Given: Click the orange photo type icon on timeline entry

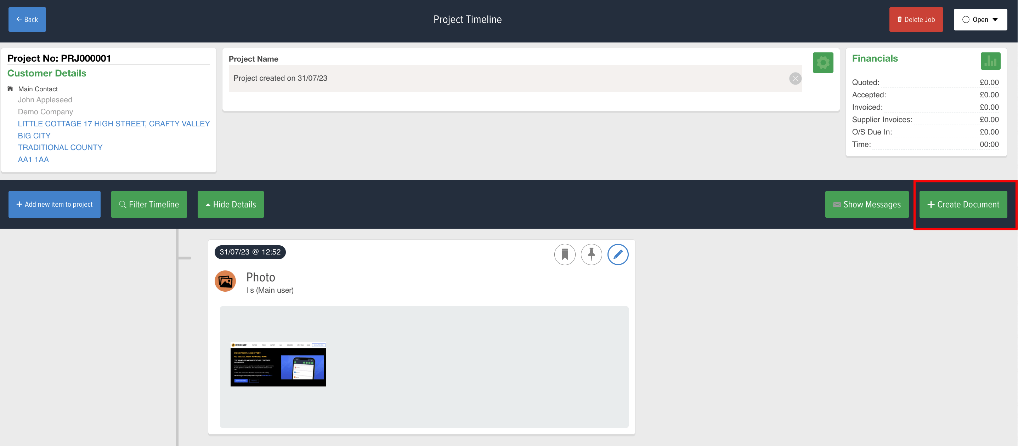Looking at the screenshot, I should pos(225,281).
